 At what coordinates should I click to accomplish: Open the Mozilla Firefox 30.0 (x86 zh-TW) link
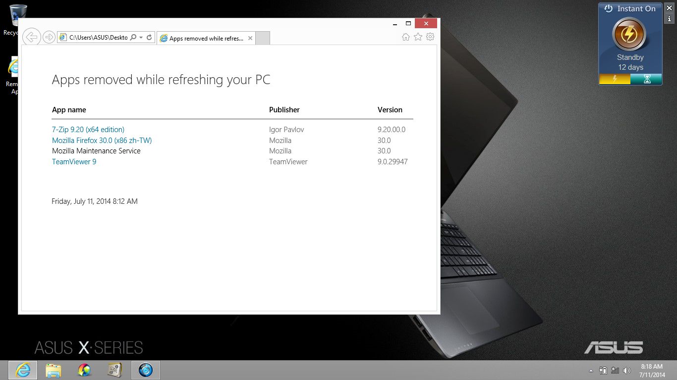[102, 141]
